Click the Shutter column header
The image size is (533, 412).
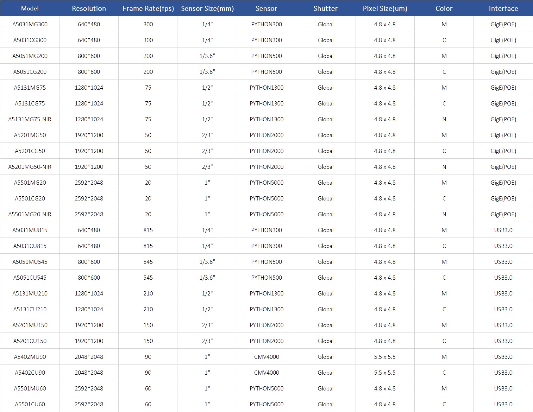326,9
